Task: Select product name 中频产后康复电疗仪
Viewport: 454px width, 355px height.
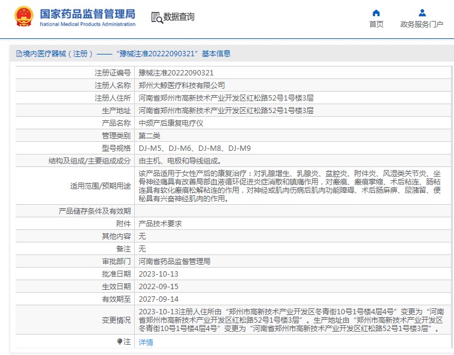Action: coord(171,123)
